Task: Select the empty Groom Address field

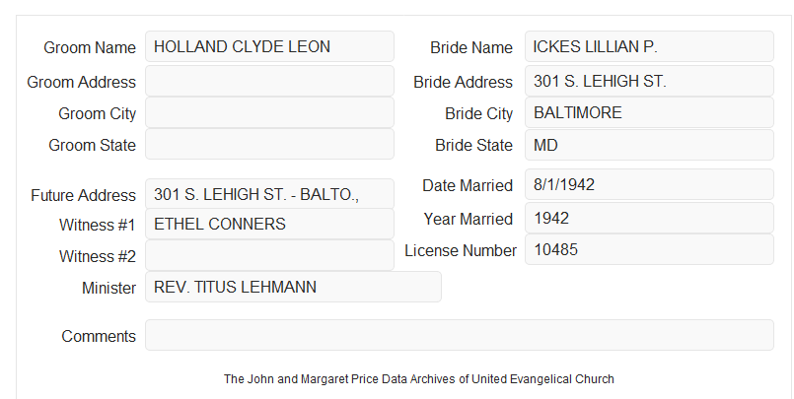Action: pyautogui.click(x=269, y=81)
